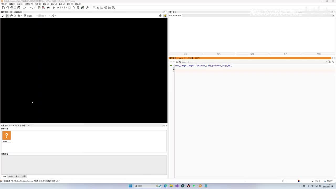
Task: Open the line profile tool
Action: tap(109, 8)
